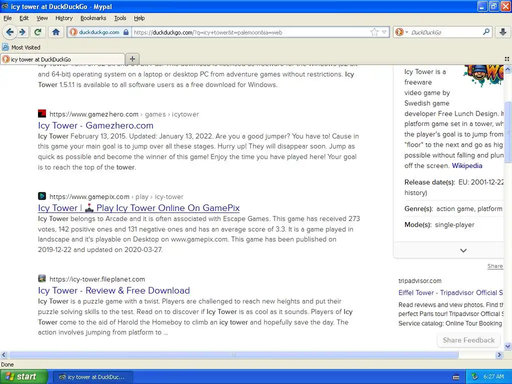Click the DuckDuckGo search box
512x384 pixels.
tap(445, 32)
